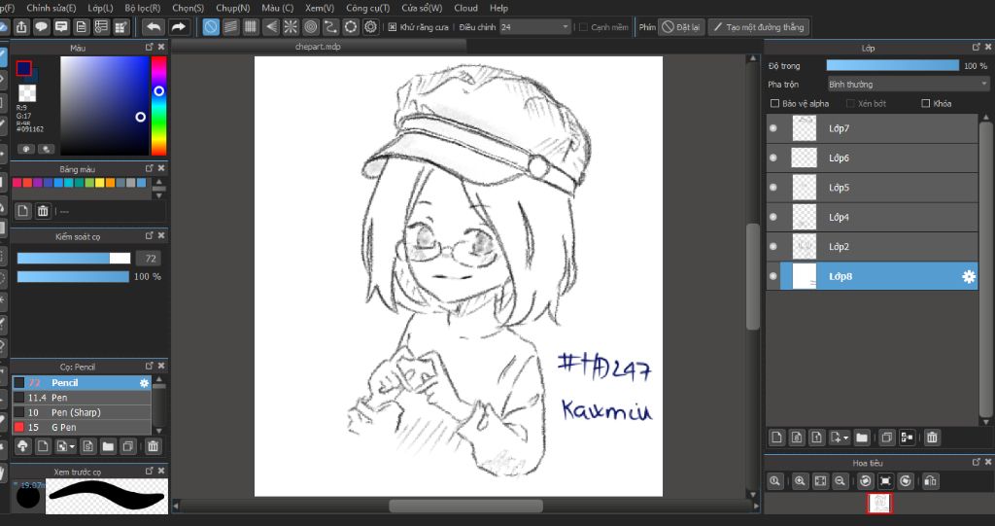Click Tạo một đường thẳng button
Screen dimensions: 995x526
click(759, 26)
